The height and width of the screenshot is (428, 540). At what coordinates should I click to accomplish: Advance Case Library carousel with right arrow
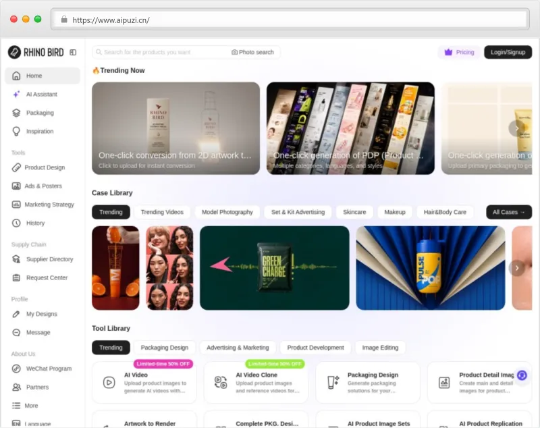(516, 268)
